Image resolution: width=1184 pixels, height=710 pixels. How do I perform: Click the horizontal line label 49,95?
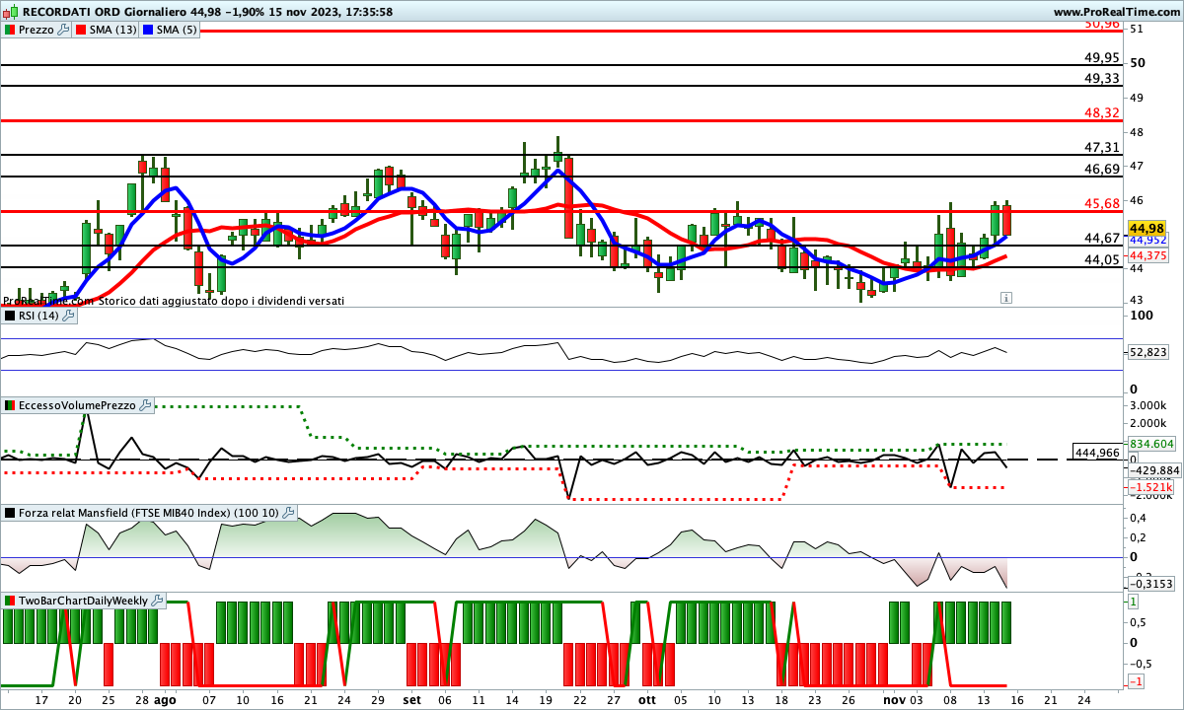(1102, 57)
